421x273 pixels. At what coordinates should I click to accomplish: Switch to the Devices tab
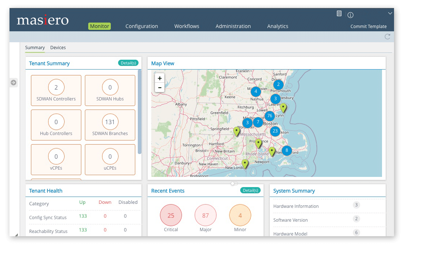pyautogui.click(x=58, y=48)
